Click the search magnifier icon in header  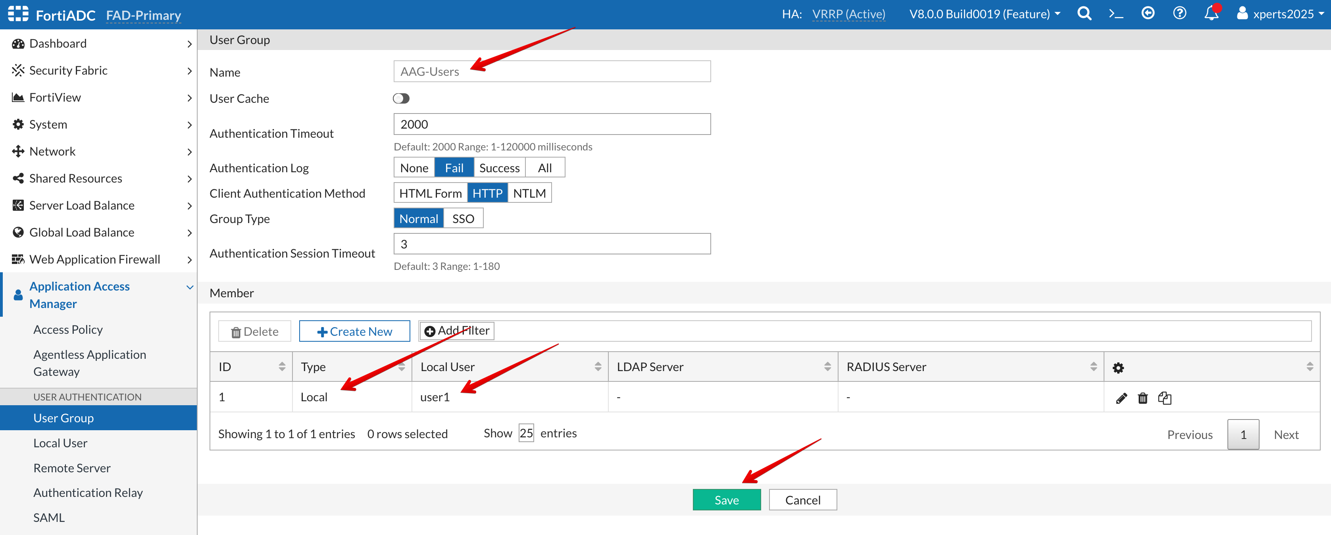tap(1084, 14)
